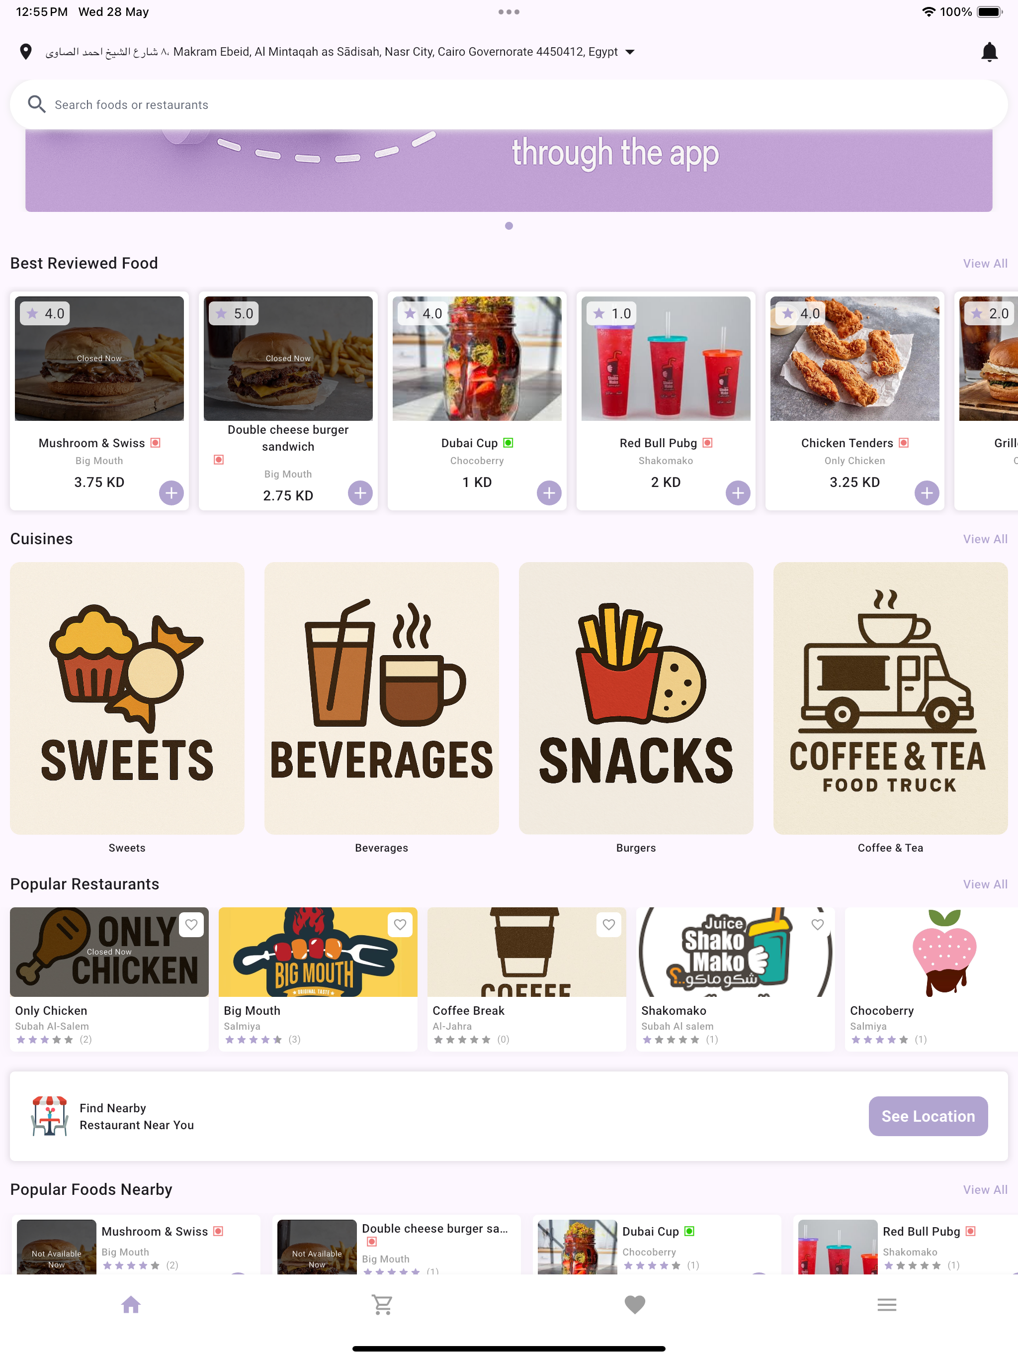Add Chicken Tenders with plus icon
Viewport: 1018px width, 1359px height.
coord(927,493)
